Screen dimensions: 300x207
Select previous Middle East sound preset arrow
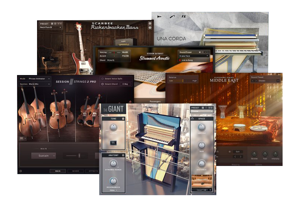[253, 81]
